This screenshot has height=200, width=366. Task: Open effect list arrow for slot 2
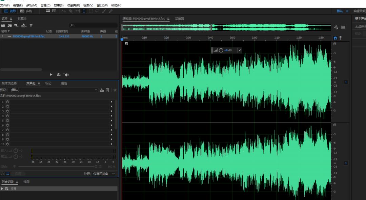click(x=111, y=107)
